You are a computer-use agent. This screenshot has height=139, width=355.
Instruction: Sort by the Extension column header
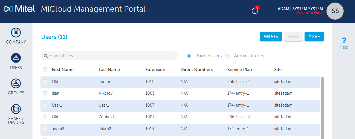click(155, 70)
